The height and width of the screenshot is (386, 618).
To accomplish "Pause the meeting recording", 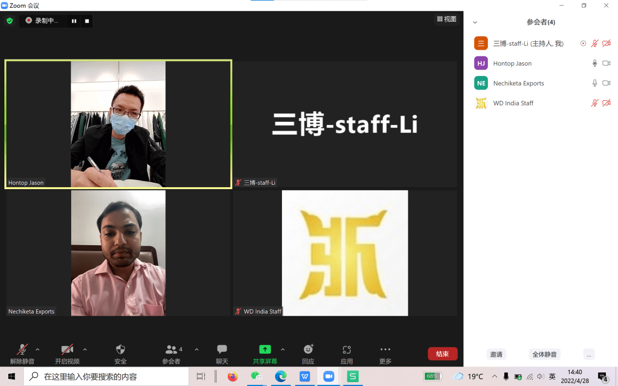I will point(74,21).
